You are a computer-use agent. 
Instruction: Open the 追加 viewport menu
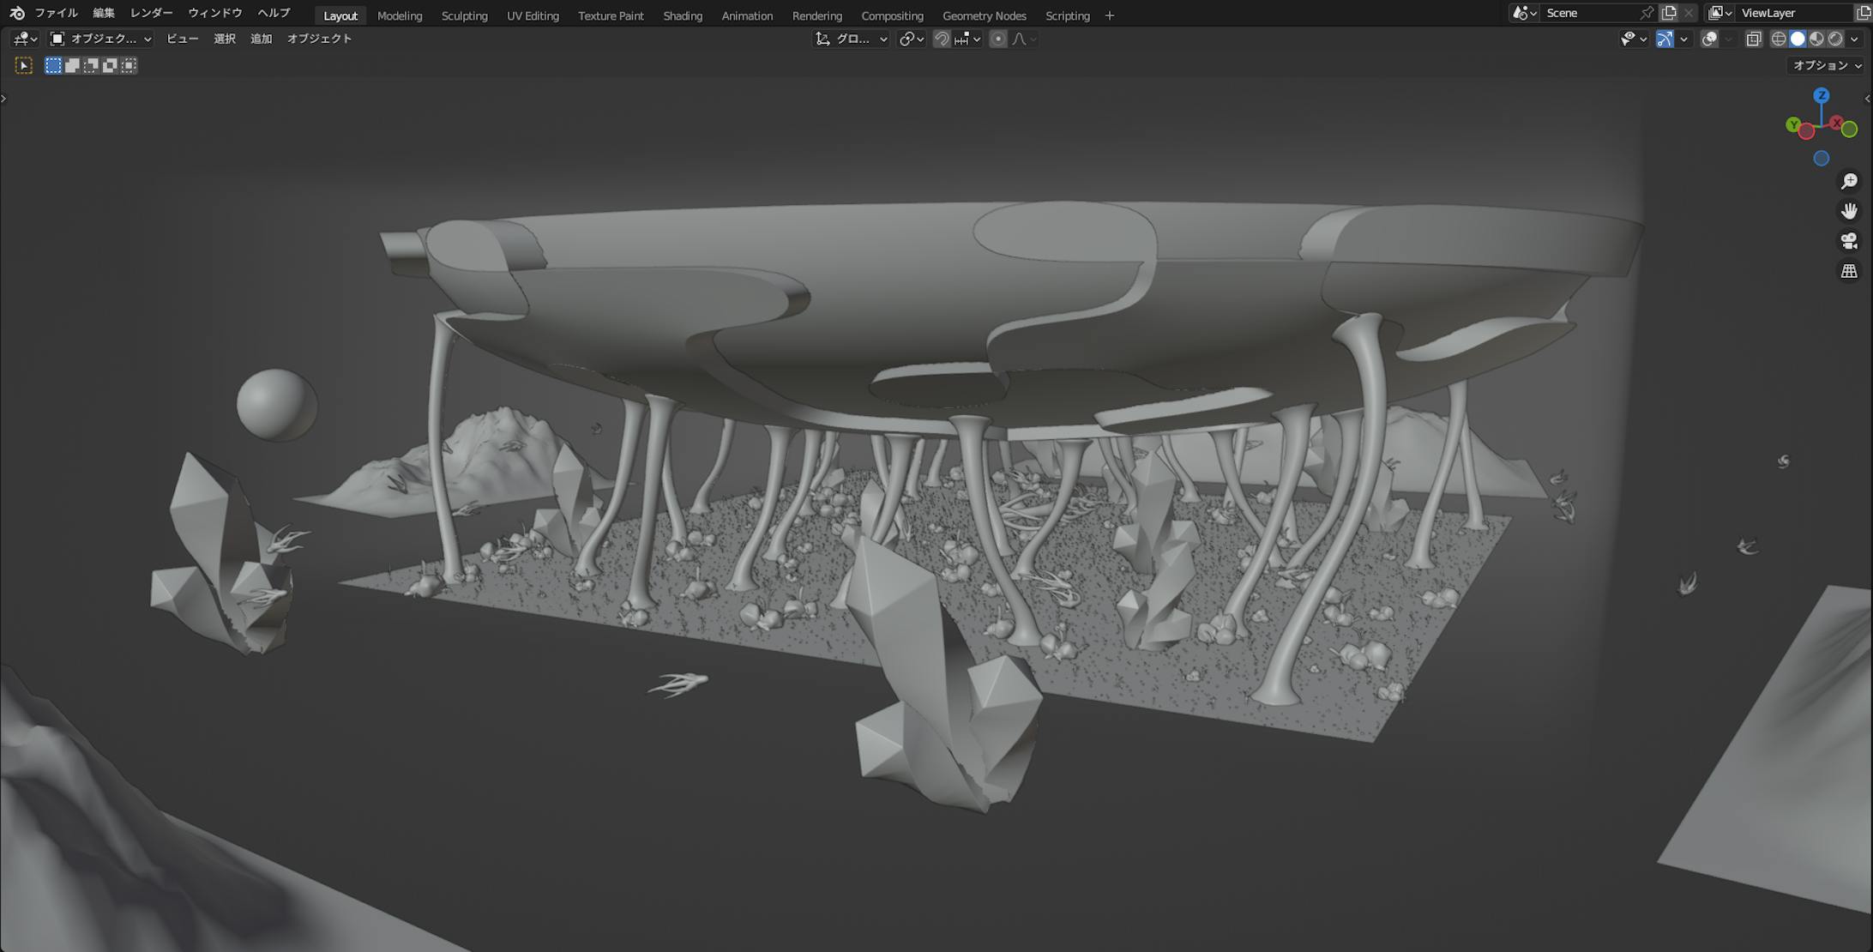pos(261,39)
